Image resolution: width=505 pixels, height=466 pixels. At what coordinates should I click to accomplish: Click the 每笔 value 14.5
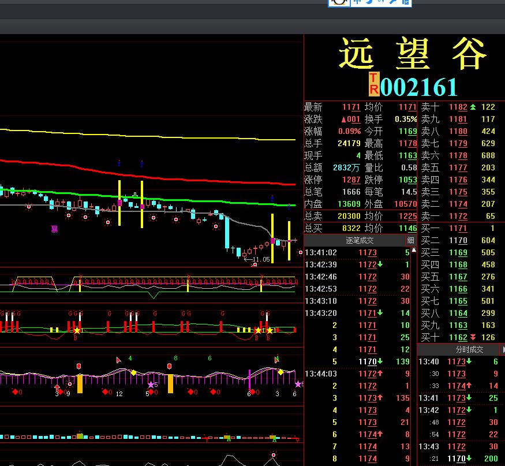pyautogui.click(x=409, y=192)
